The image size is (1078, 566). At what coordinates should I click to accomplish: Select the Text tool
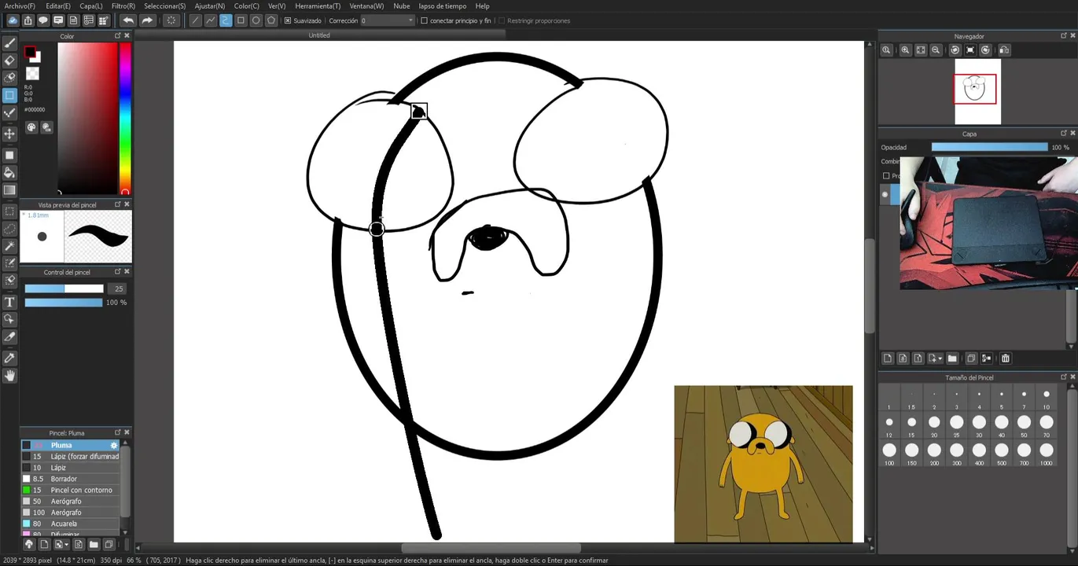pos(9,302)
